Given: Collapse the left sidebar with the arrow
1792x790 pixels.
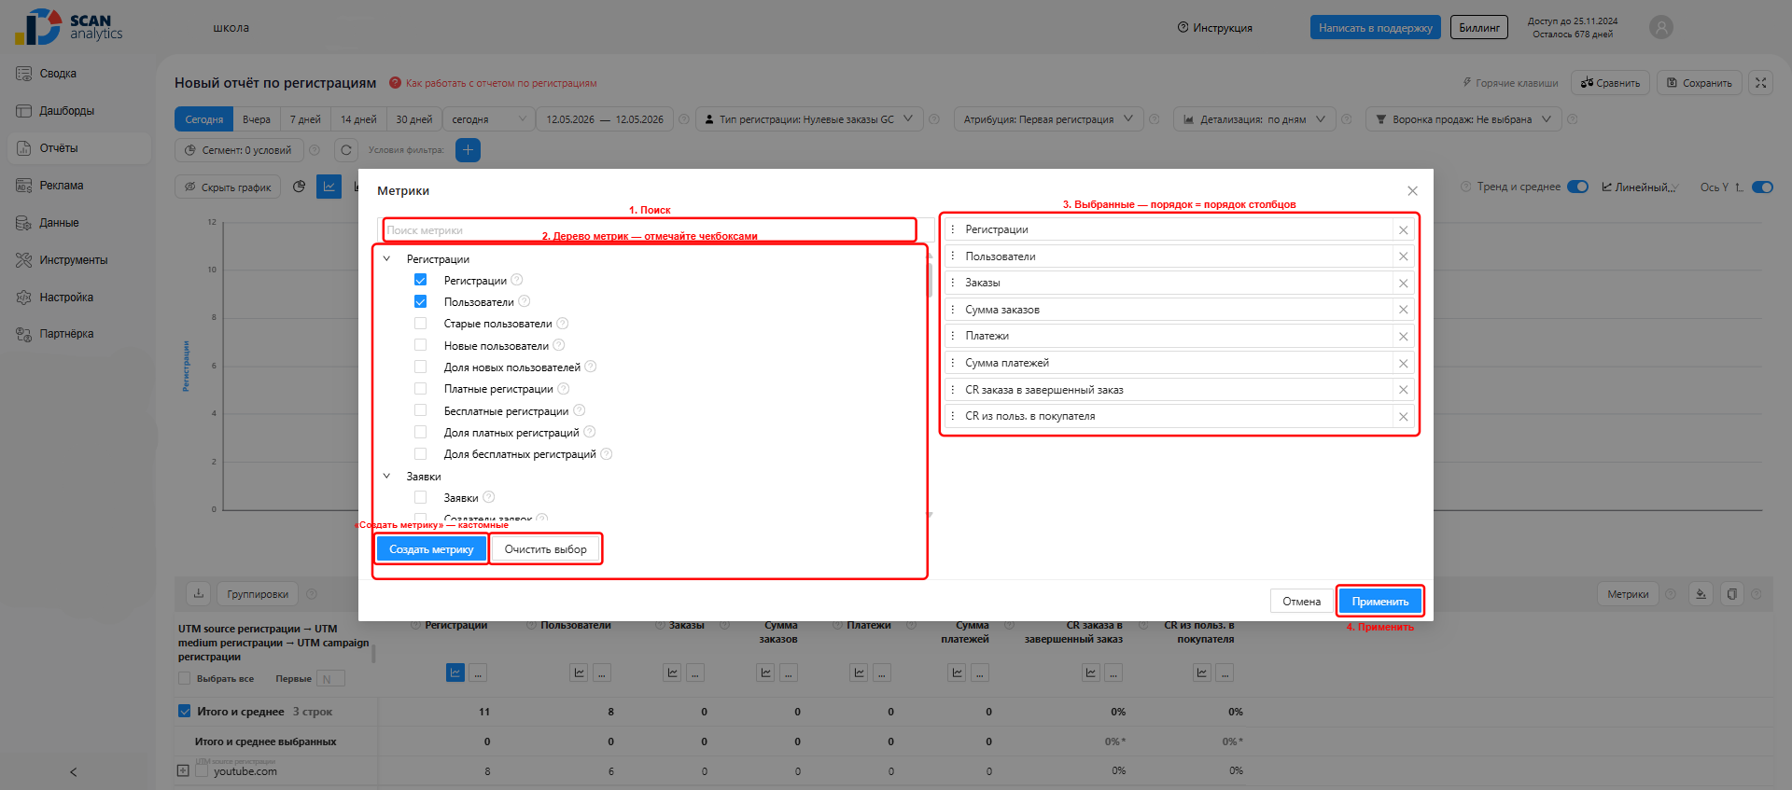Looking at the screenshot, I should (x=74, y=772).
